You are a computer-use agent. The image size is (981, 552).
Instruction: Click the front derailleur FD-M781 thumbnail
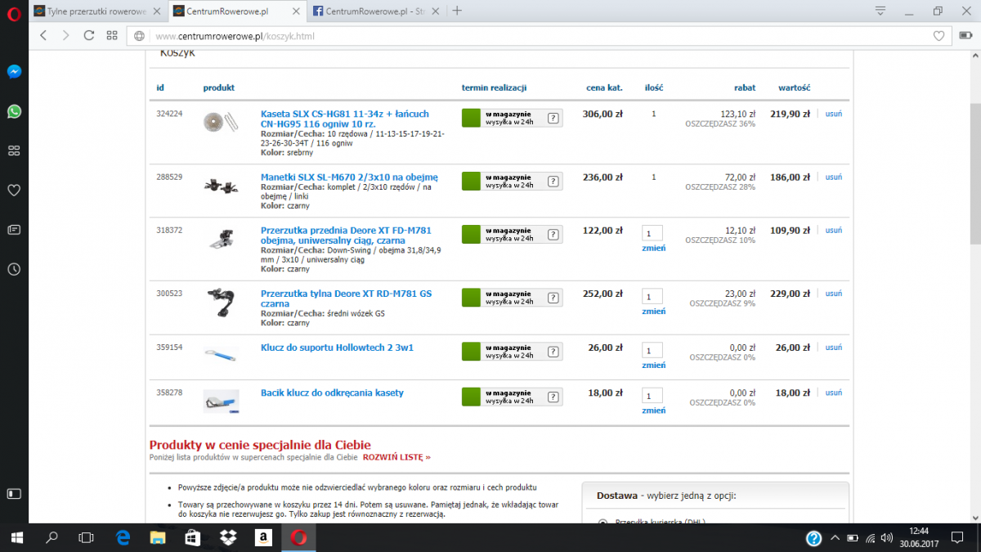click(x=221, y=239)
